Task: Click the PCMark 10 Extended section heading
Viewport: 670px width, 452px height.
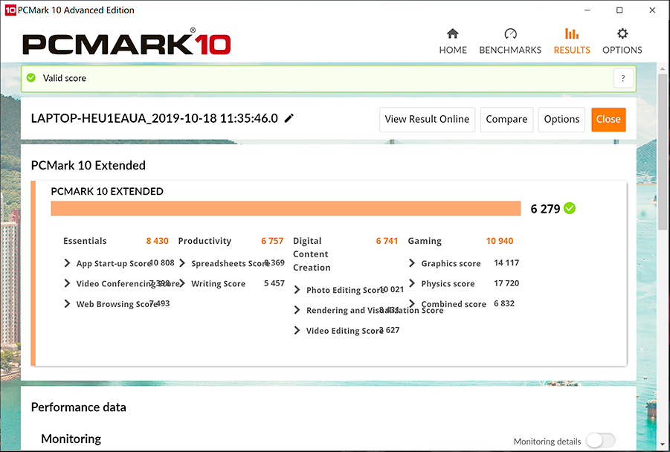Action: (88, 165)
